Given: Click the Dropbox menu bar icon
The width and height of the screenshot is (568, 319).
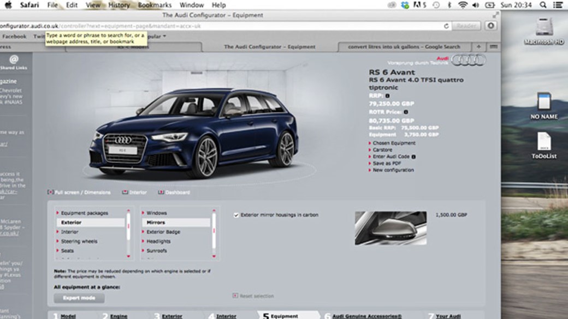Looking at the screenshot, I should [405, 5].
